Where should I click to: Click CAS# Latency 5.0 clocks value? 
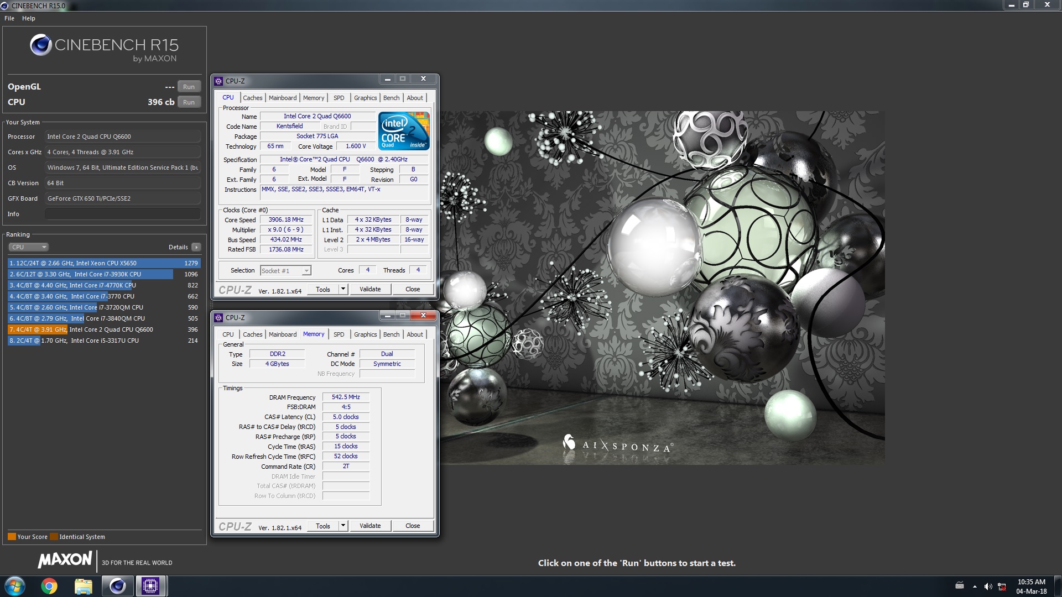tap(346, 417)
